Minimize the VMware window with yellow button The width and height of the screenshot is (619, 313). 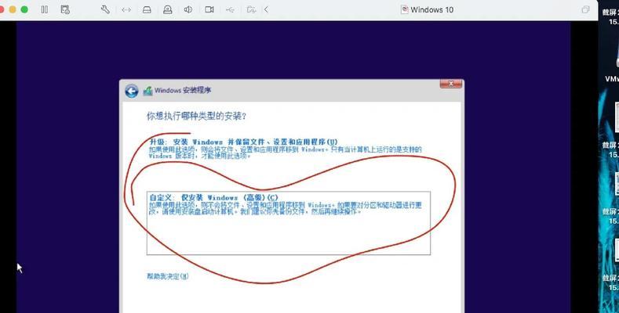click(13, 10)
